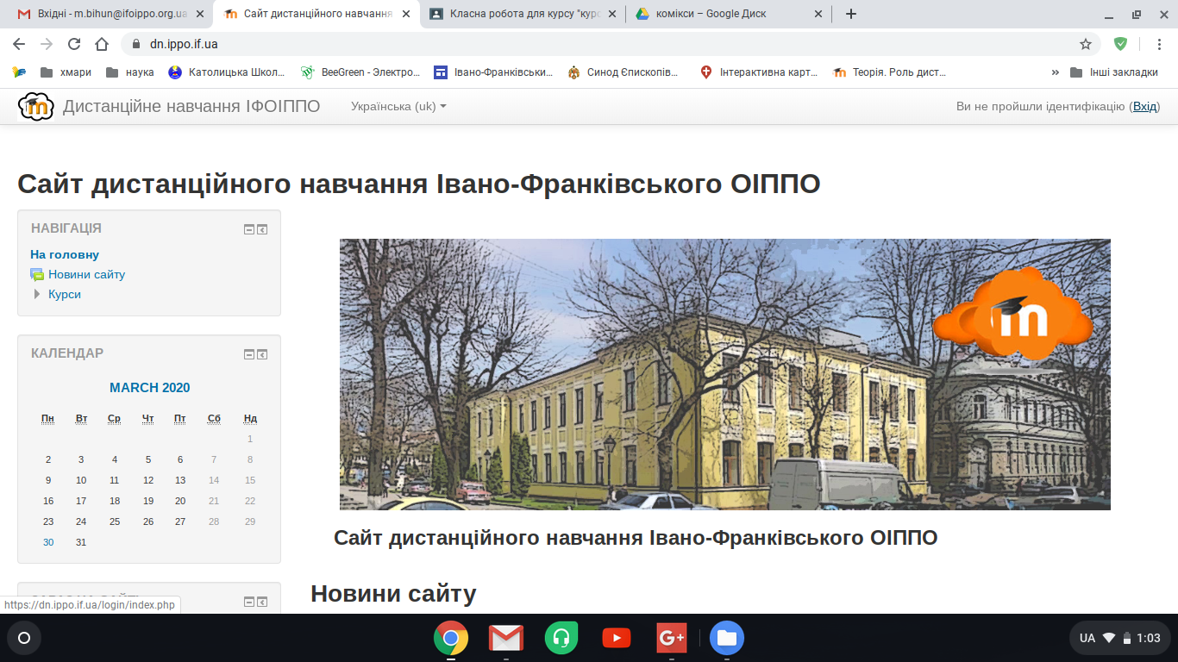
Task: Open the Католицька Школ... bookmark
Action: 227,72
